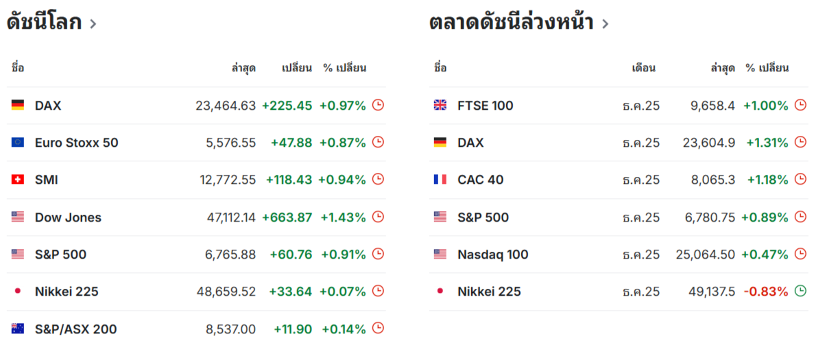Open the Nikkei 225 world index link

click(67, 292)
